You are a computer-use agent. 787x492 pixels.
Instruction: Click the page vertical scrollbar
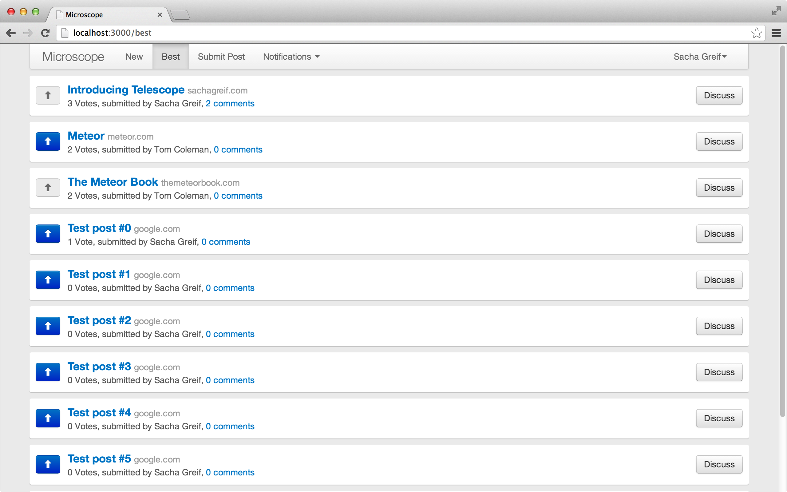(782, 231)
